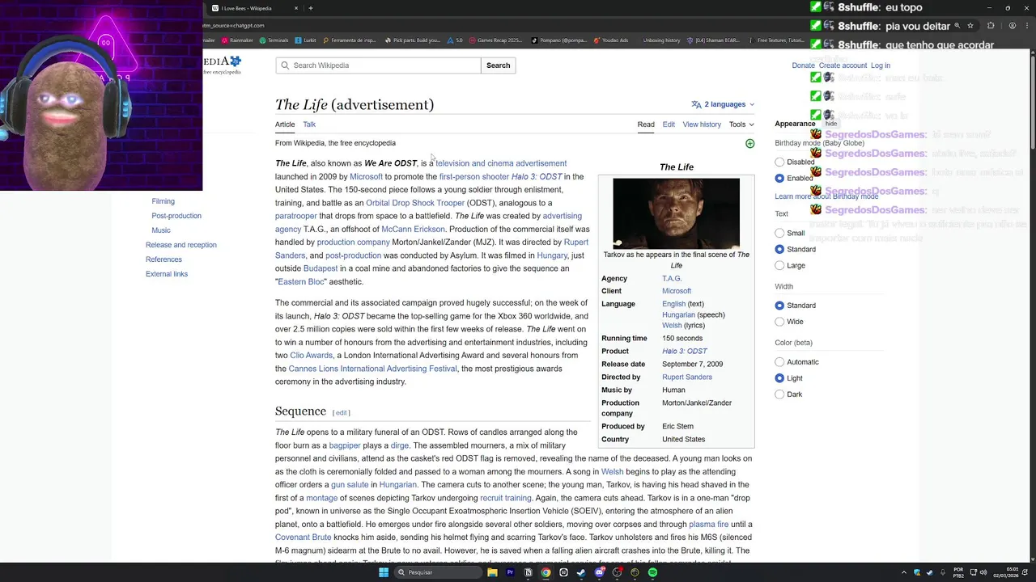Click the Wikipedia search magnifier icon
The width and height of the screenshot is (1036, 582).
coord(284,65)
